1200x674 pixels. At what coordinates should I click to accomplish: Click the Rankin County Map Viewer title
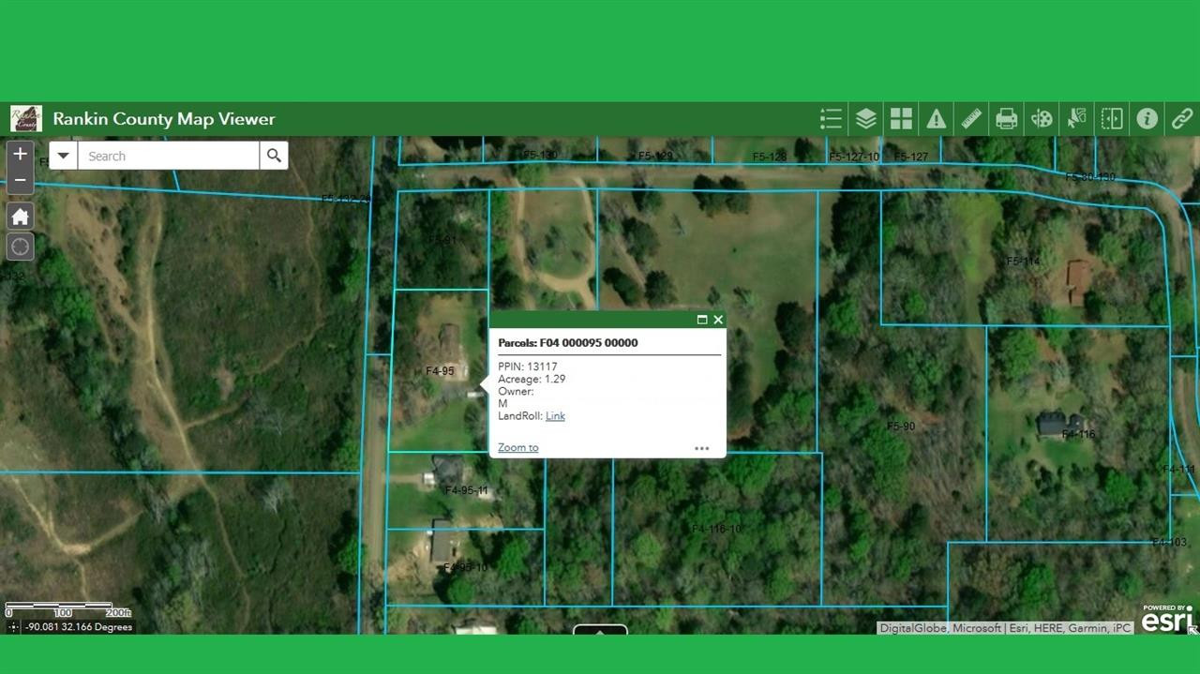(164, 119)
